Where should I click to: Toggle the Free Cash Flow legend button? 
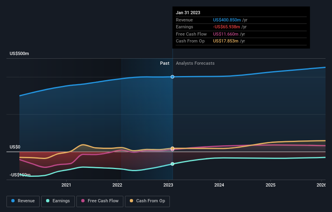[x=100, y=201]
